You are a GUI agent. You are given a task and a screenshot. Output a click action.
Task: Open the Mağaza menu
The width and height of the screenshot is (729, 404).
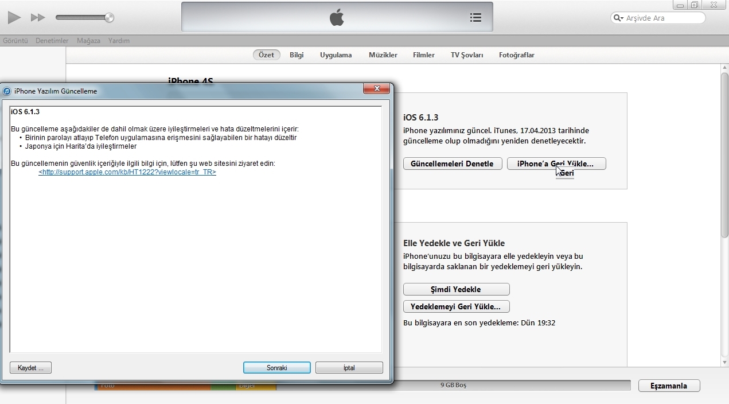(x=88, y=41)
